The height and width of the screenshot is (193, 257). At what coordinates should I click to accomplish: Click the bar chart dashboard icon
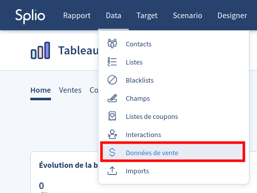pos(40,50)
